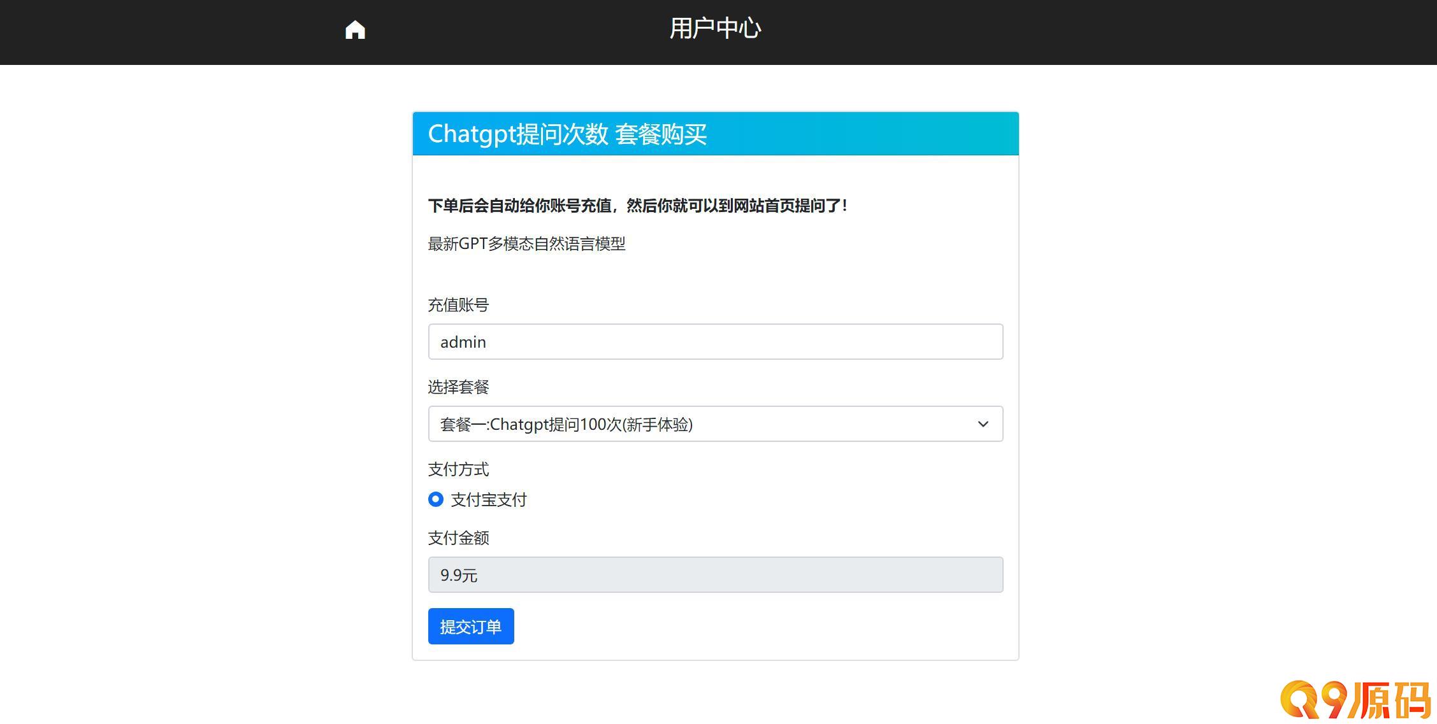Viewport: 1437px width, 724px height.
Task: Click the bold 下单后会自动给你账号充值 notice
Action: click(x=638, y=206)
